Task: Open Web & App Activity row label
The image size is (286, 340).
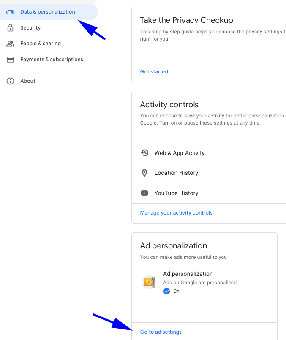Action: coord(180,153)
